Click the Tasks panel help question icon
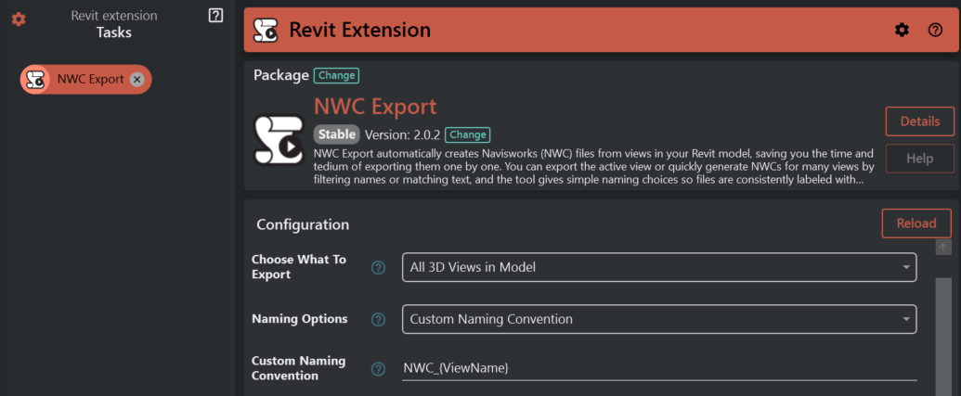The height and width of the screenshot is (396, 961). tap(215, 16)
